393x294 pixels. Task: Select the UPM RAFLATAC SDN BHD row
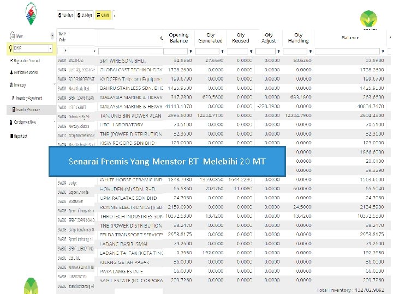point(224,198)
